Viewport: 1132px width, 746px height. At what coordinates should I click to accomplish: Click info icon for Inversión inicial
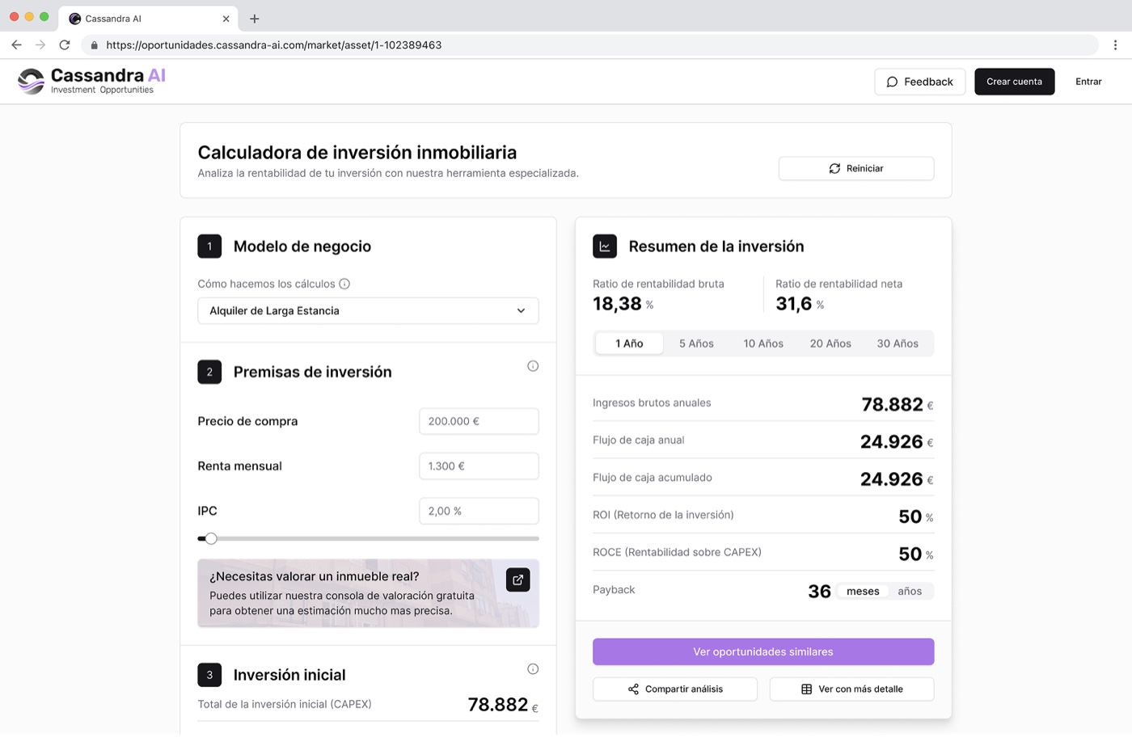pos(533,668)
